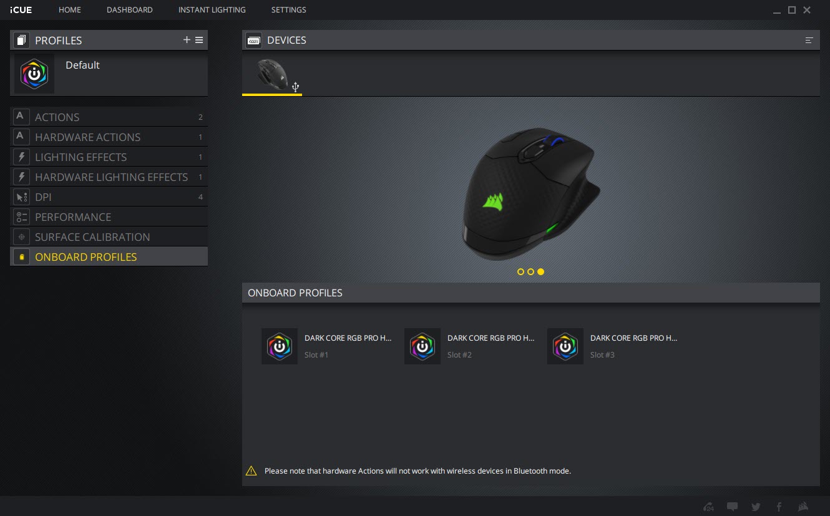This screenshot has width=830, height=516.
Task: Show the first mouse view dot
Action: pos(520,271)
